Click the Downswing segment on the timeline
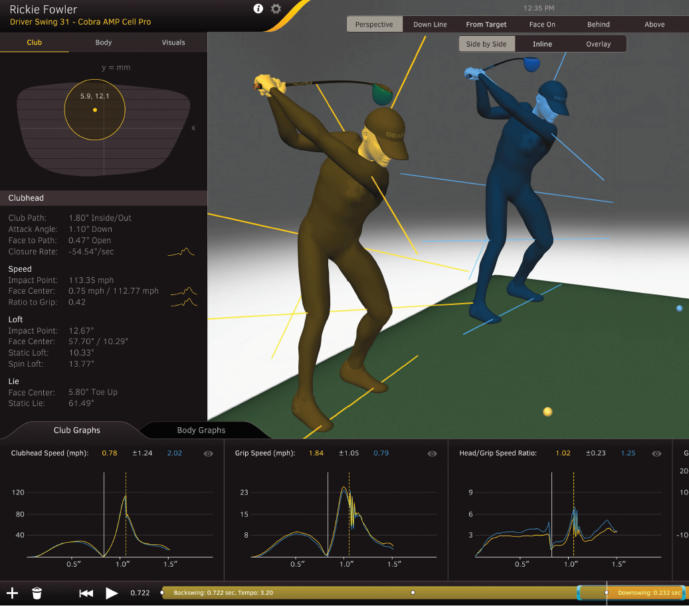 click(x=648, y=593)
